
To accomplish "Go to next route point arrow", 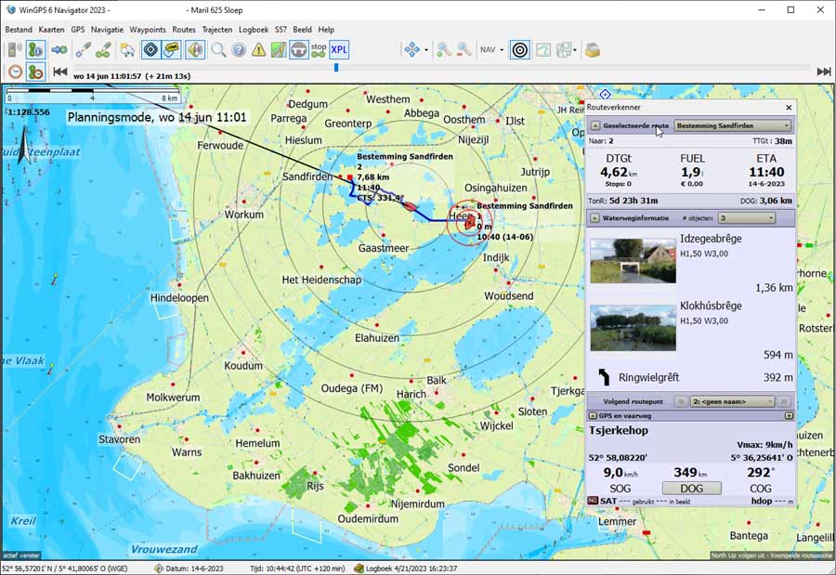I will 784,401.
